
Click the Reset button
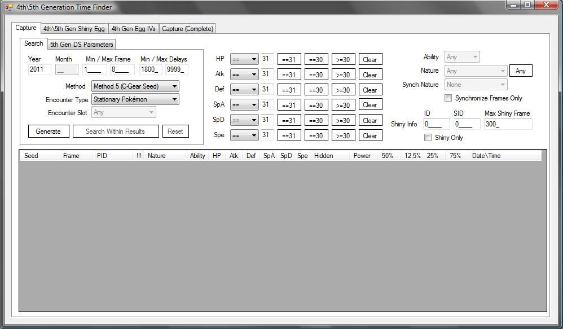pos(175,131)
